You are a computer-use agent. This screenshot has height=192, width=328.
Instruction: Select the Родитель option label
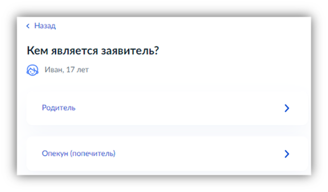pos(59,108)
